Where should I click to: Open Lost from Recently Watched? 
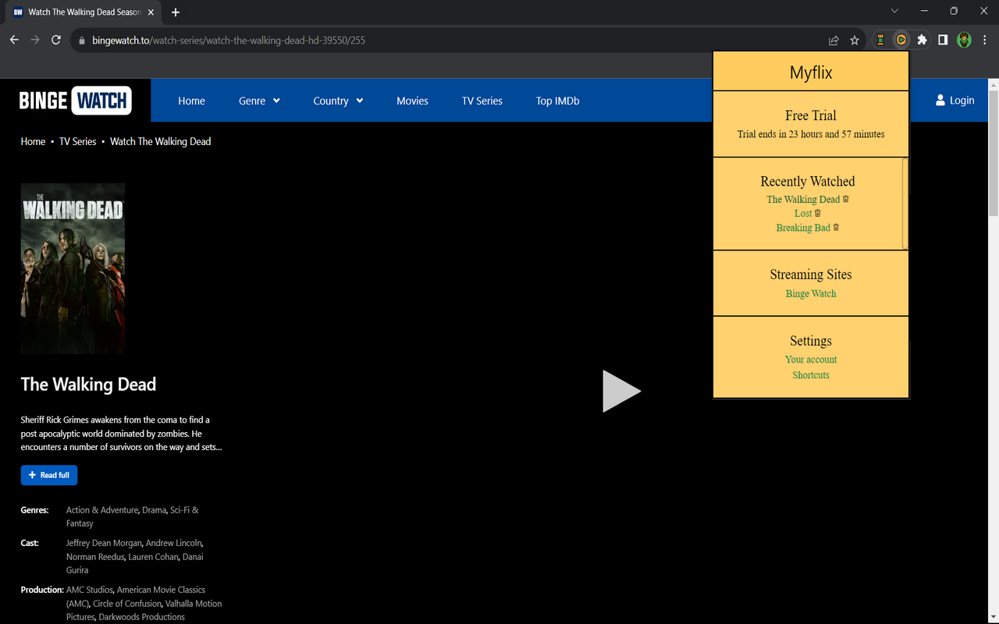pyautogui.click(x=803, y=213)
